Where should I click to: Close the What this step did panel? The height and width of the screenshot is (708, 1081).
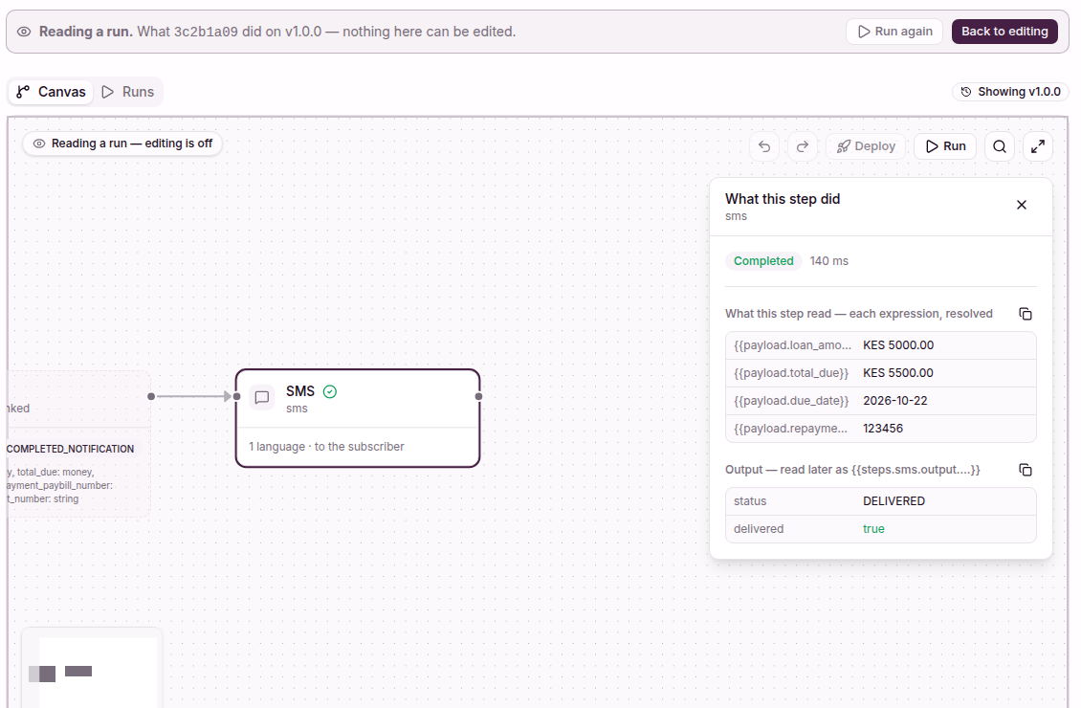pyautogui.click(x=1022, y=205)
